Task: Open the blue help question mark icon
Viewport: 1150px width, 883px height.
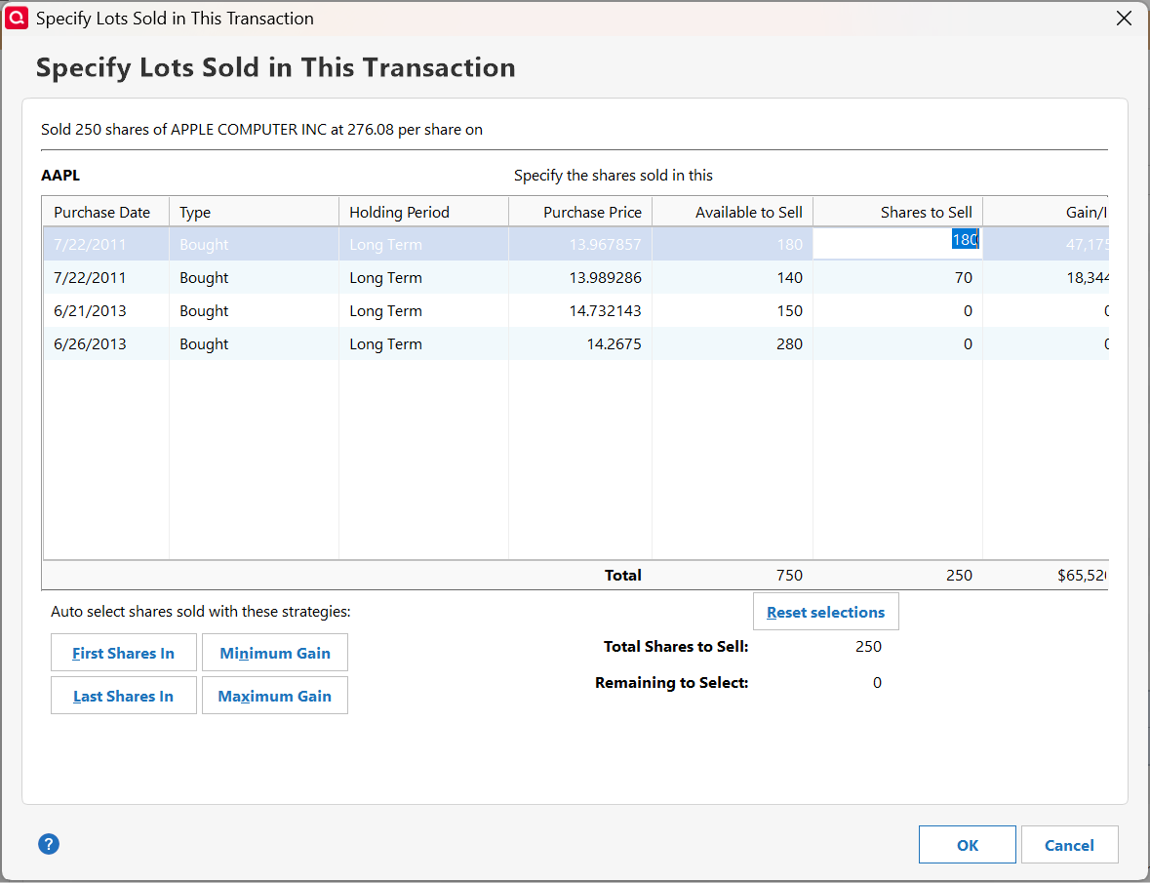Action: (49, 844)
